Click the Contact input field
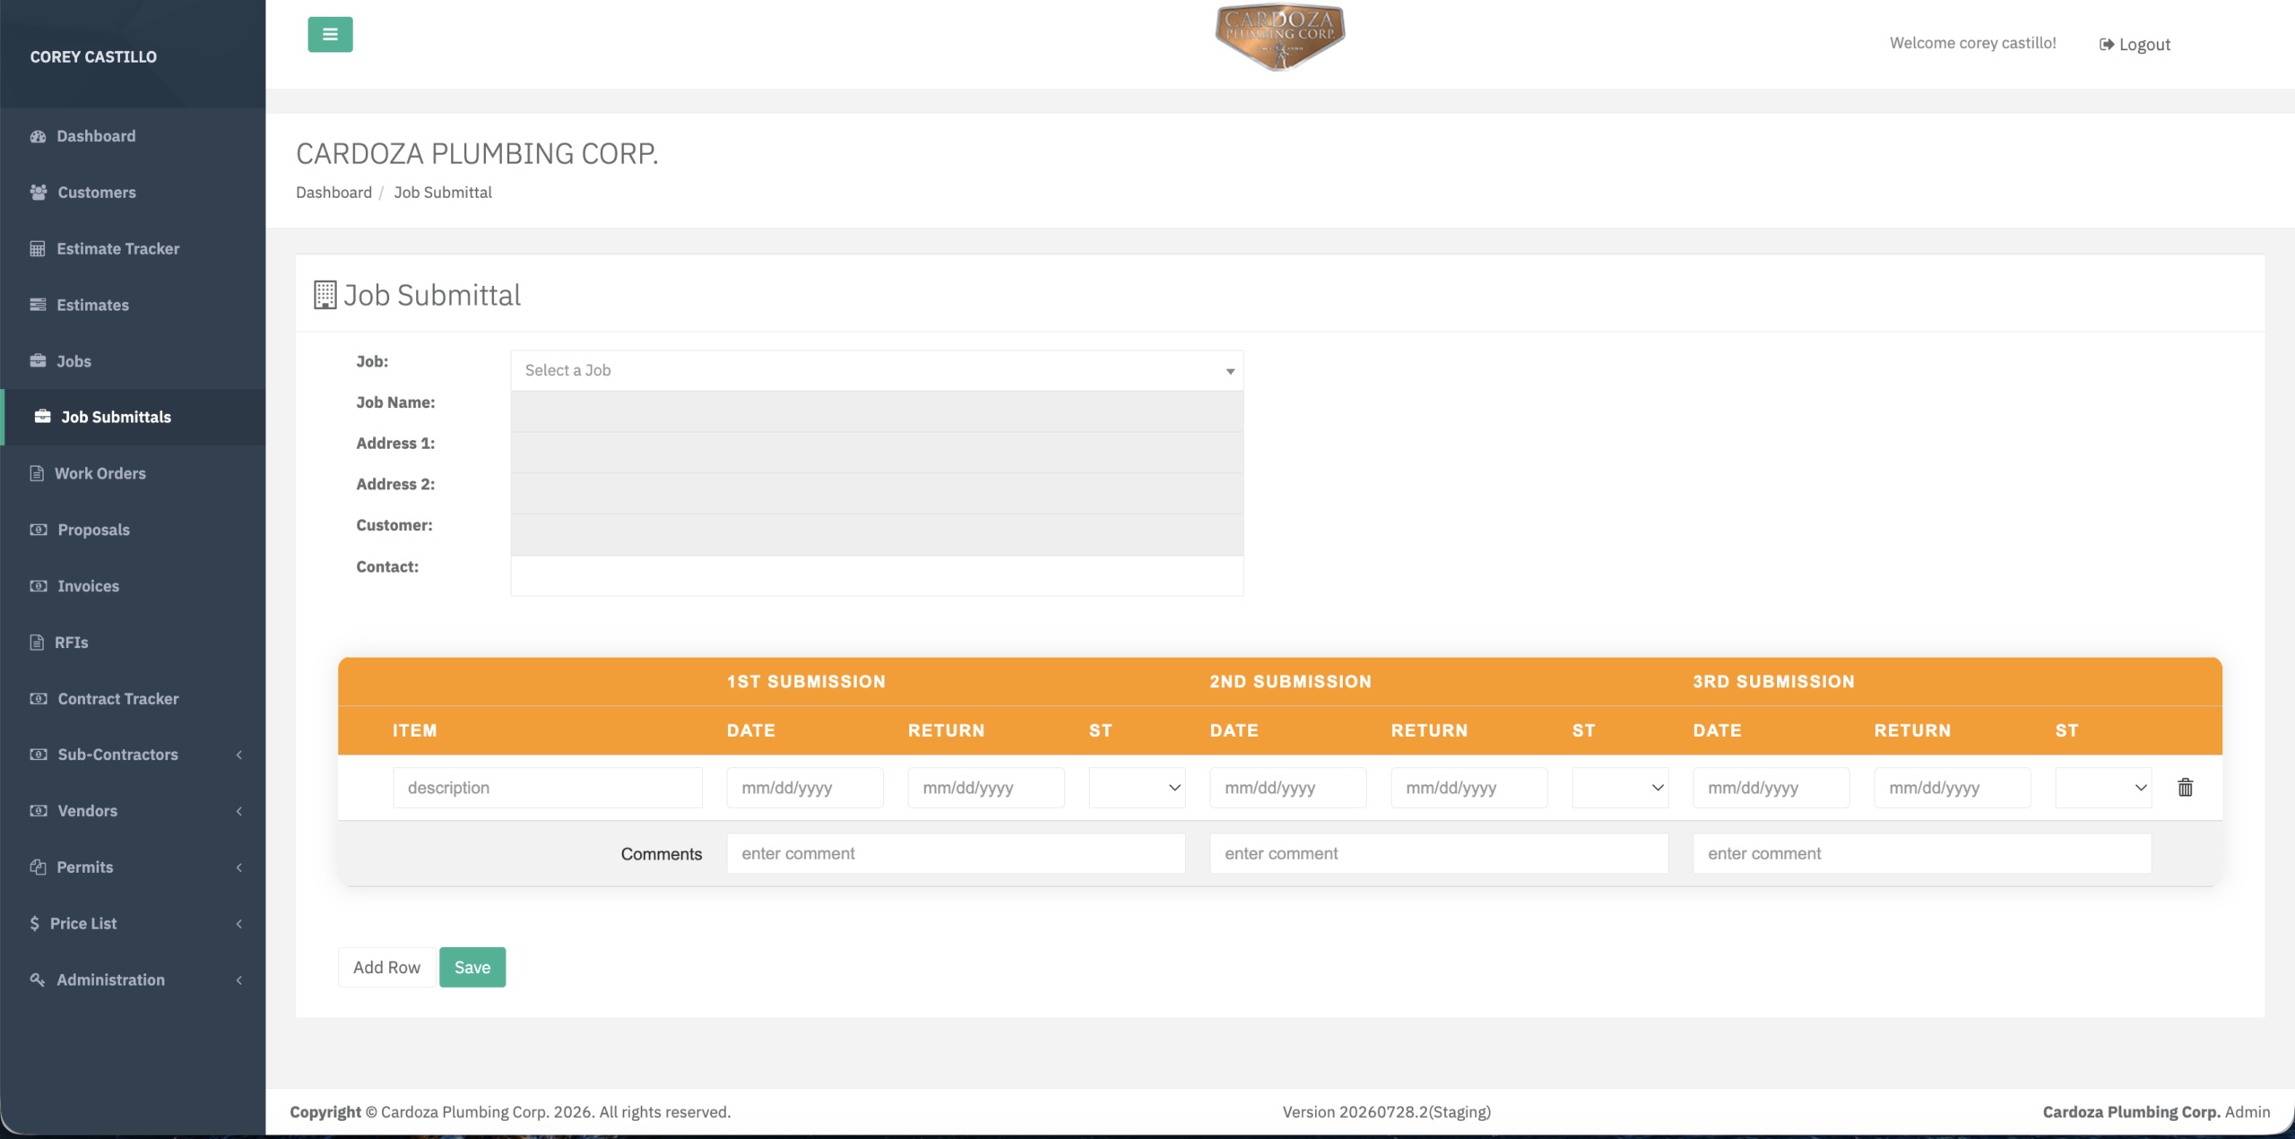The width and height of the screenshot is (2295, 1139). 877,576
